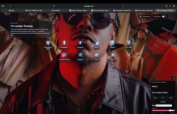Open the Facebook desktop icon

pyautogui.click(x=80, y=43)
